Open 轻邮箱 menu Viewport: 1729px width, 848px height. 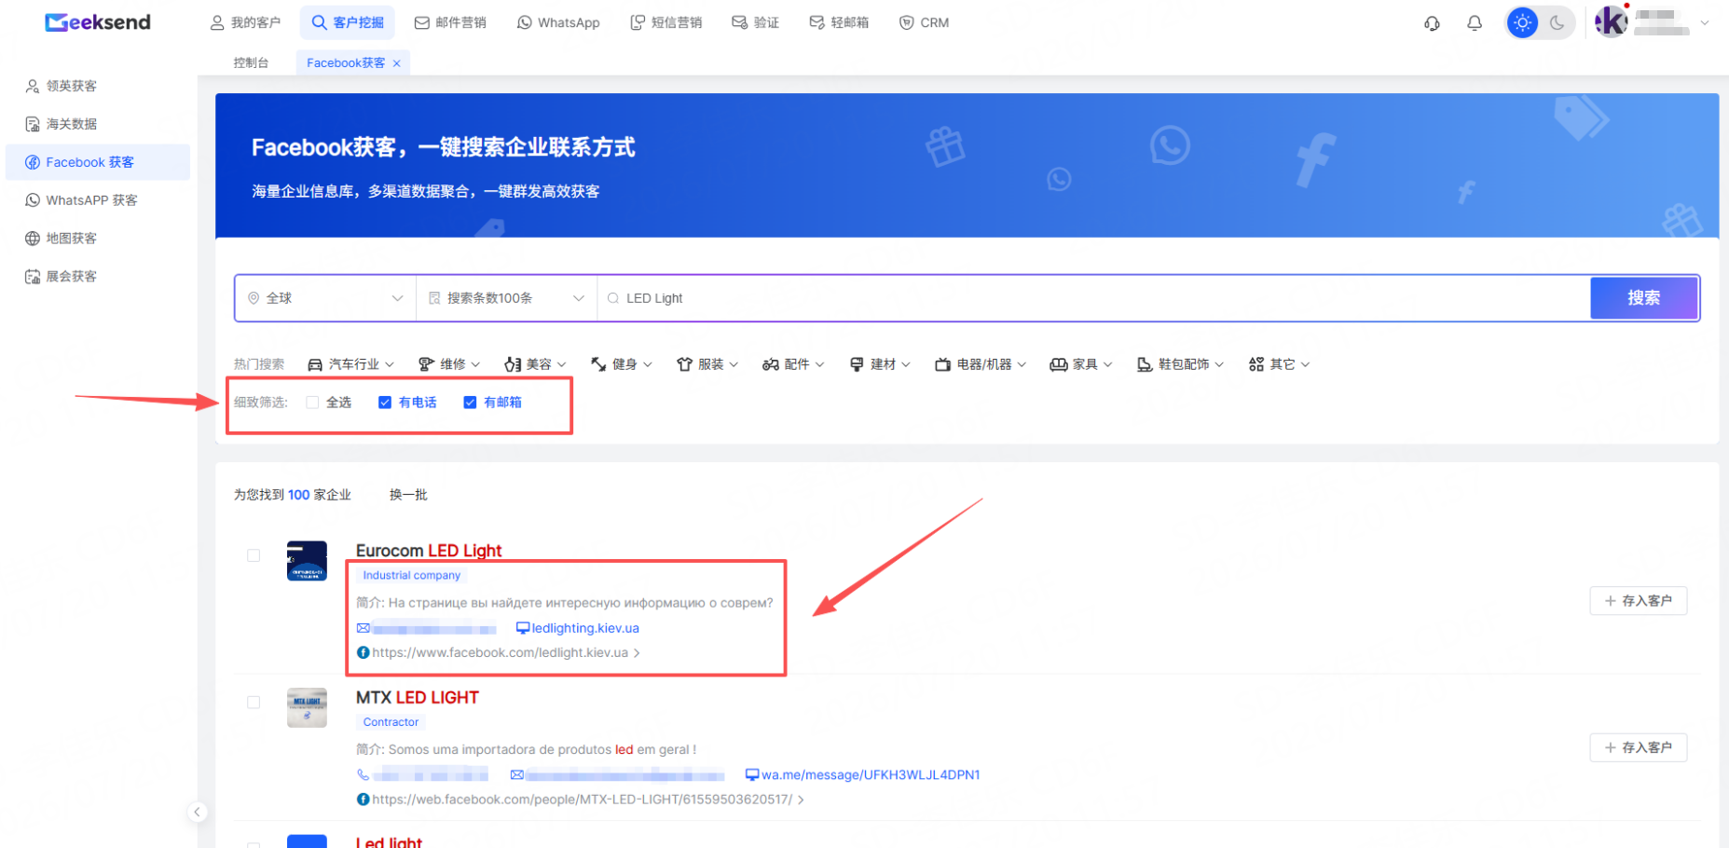click(x=839, y=22)
